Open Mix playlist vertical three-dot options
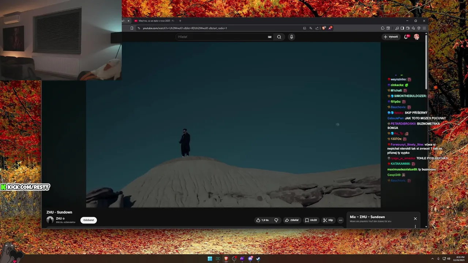468x263 pixels. (x=415, y=226)
